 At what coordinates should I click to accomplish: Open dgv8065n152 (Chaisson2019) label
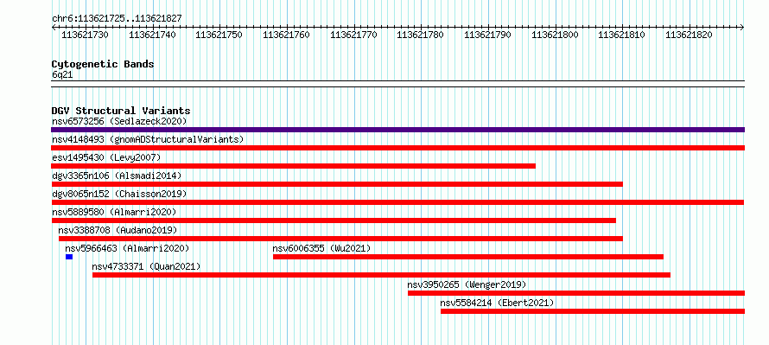point(119,194)
